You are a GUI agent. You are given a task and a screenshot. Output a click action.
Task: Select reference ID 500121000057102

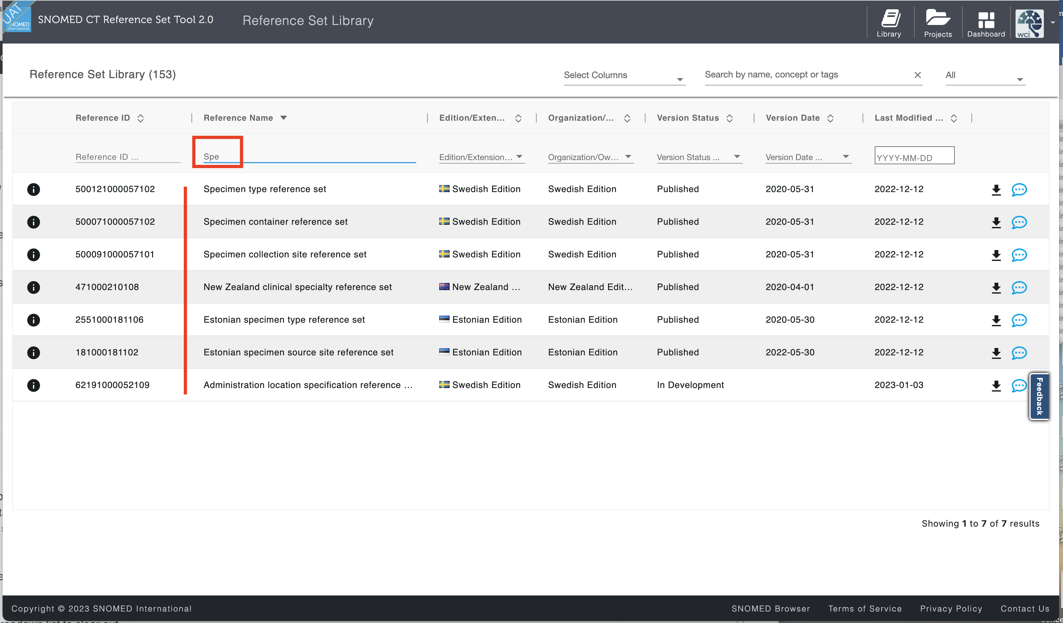click(x=115, y=190)
